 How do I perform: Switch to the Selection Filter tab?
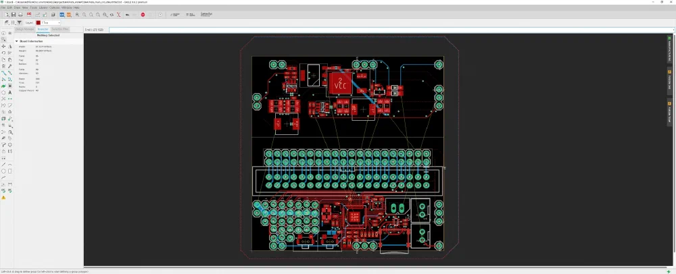click(x=60, y=30)
